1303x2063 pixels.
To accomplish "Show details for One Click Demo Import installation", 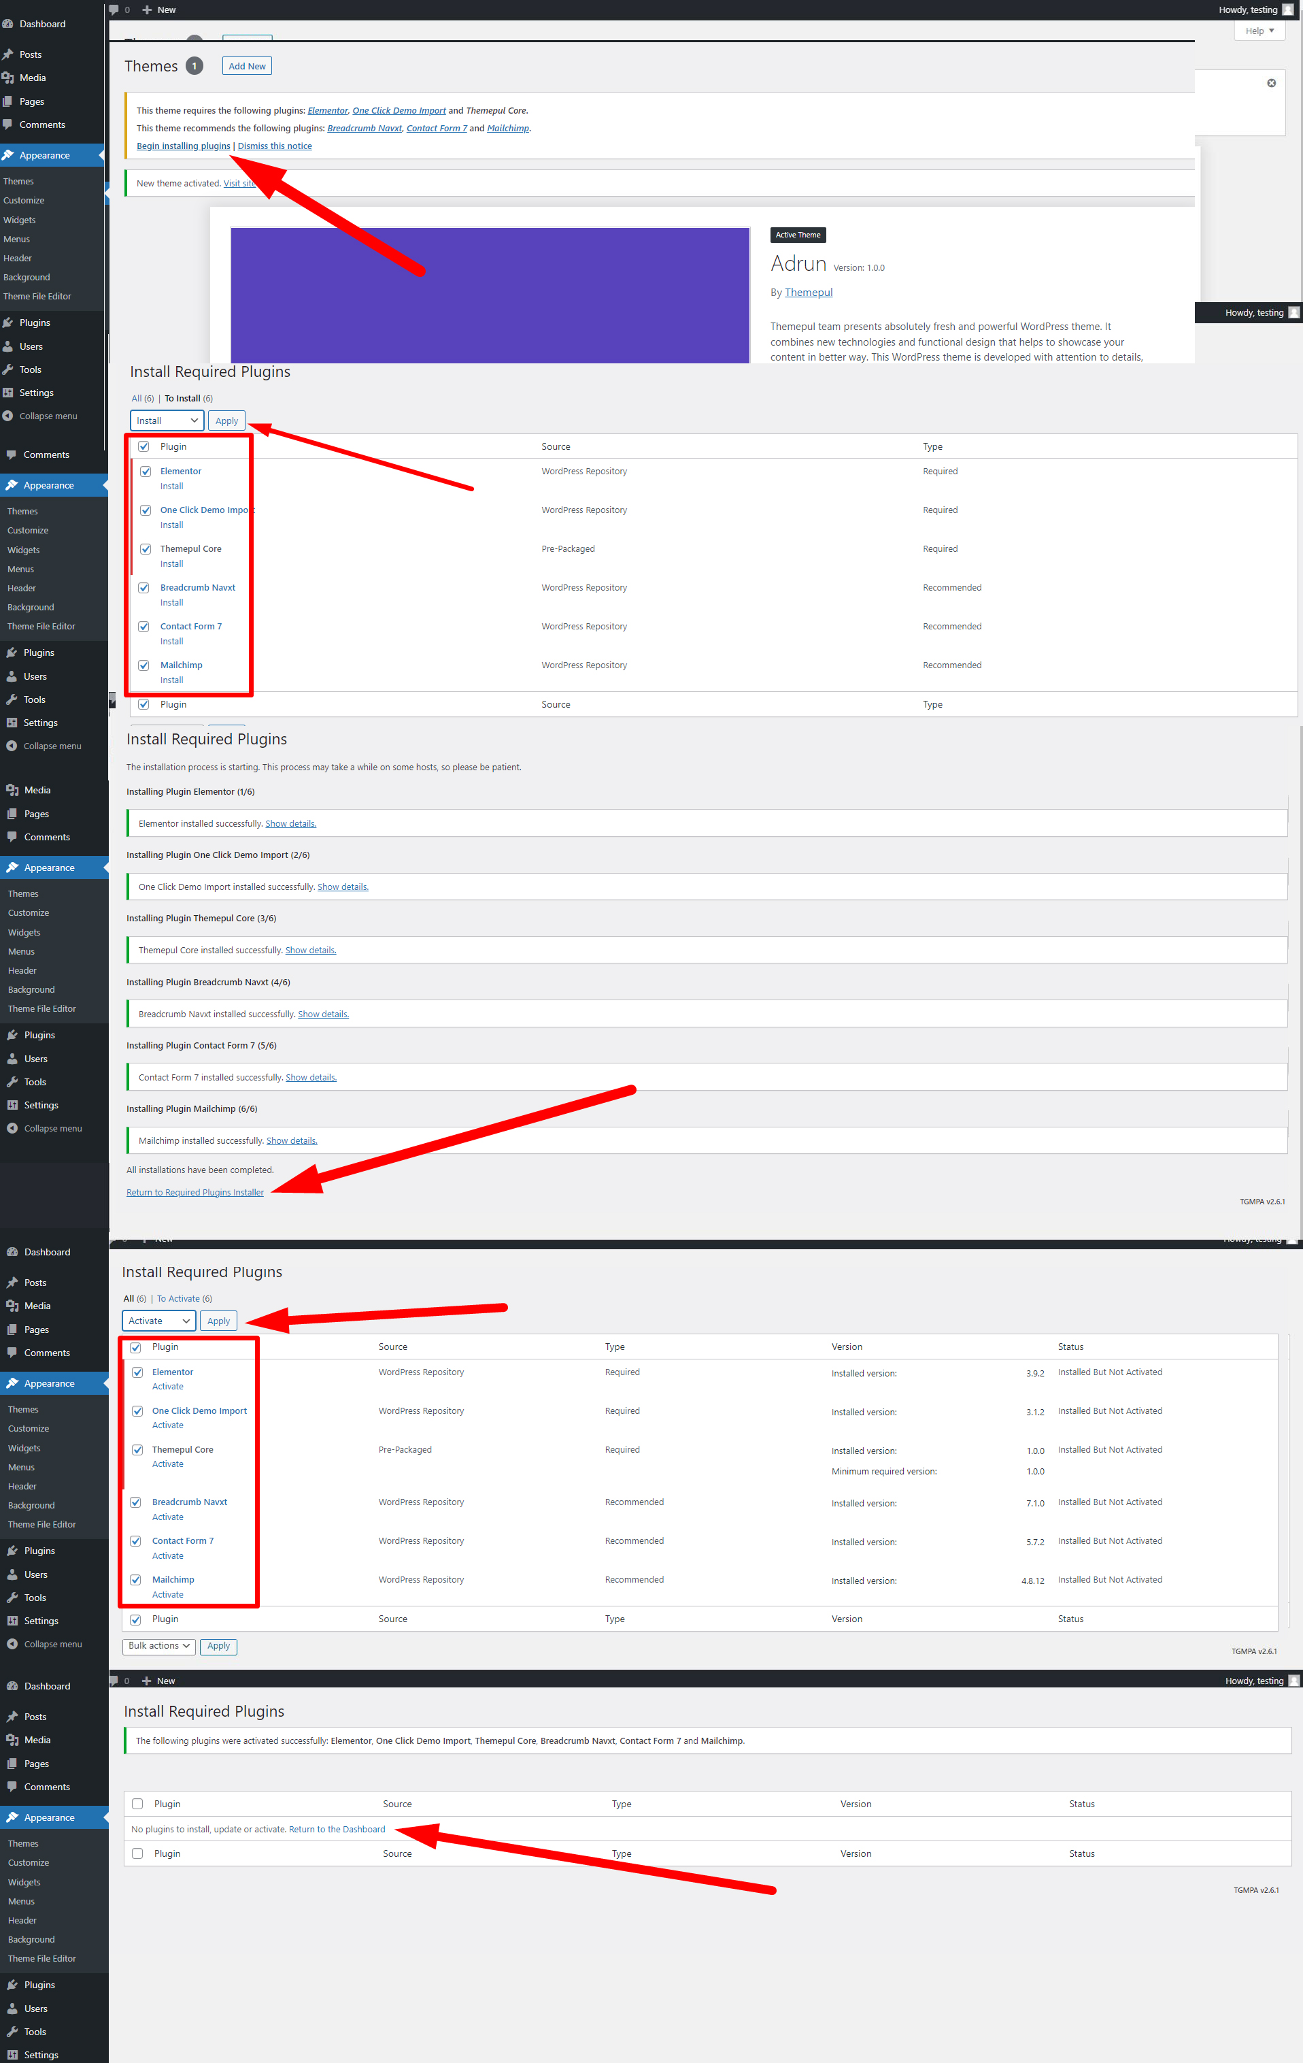I will point(343,887).
